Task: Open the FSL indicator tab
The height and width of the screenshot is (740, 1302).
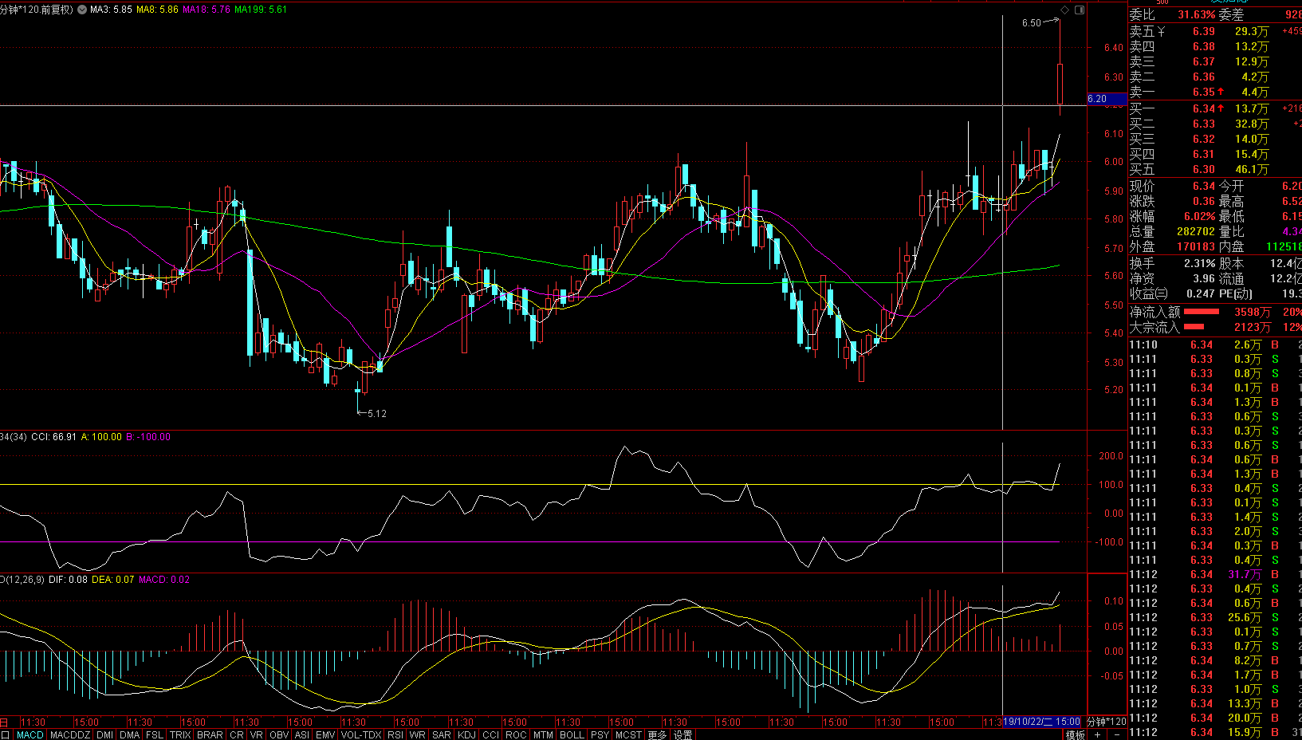Action: (x=155, y=734)
